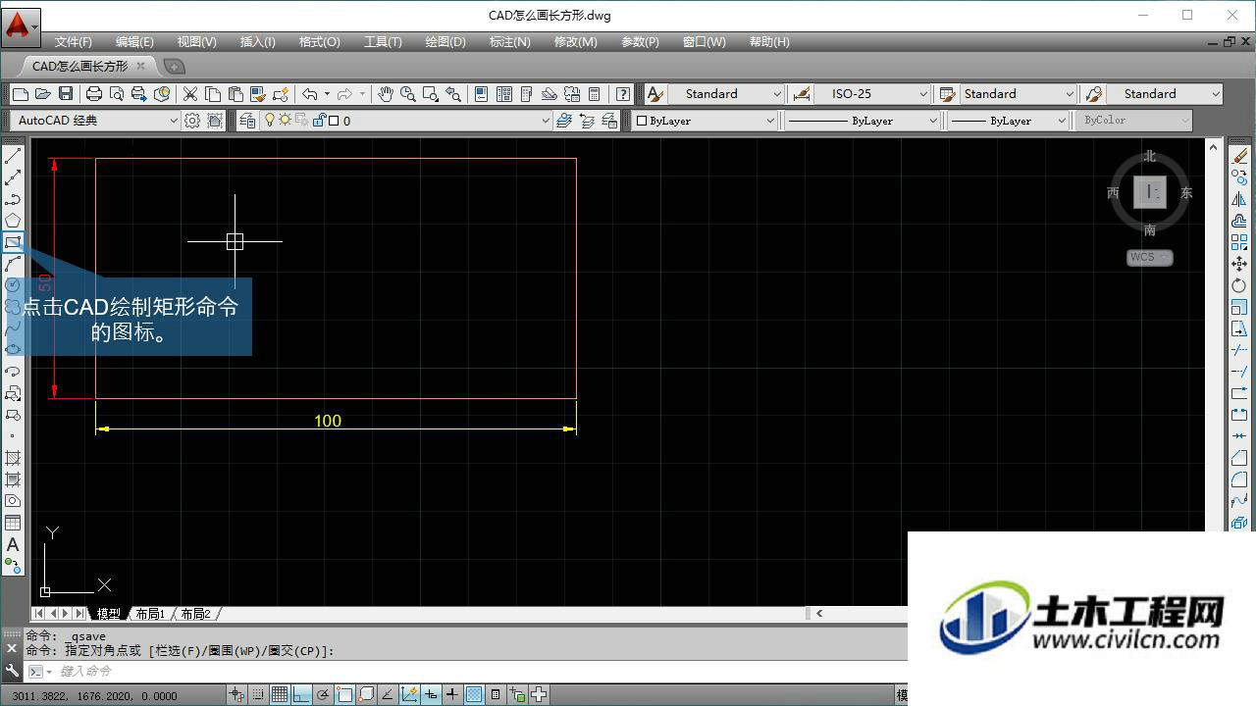Select the Polygon tool
Screen dimensions: 1256x706
(x=13, y=221)
